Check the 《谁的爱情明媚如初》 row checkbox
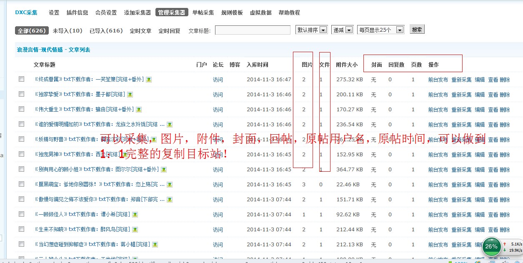The height and width of the screenshot is (263, 523). [x=22, y=124]
